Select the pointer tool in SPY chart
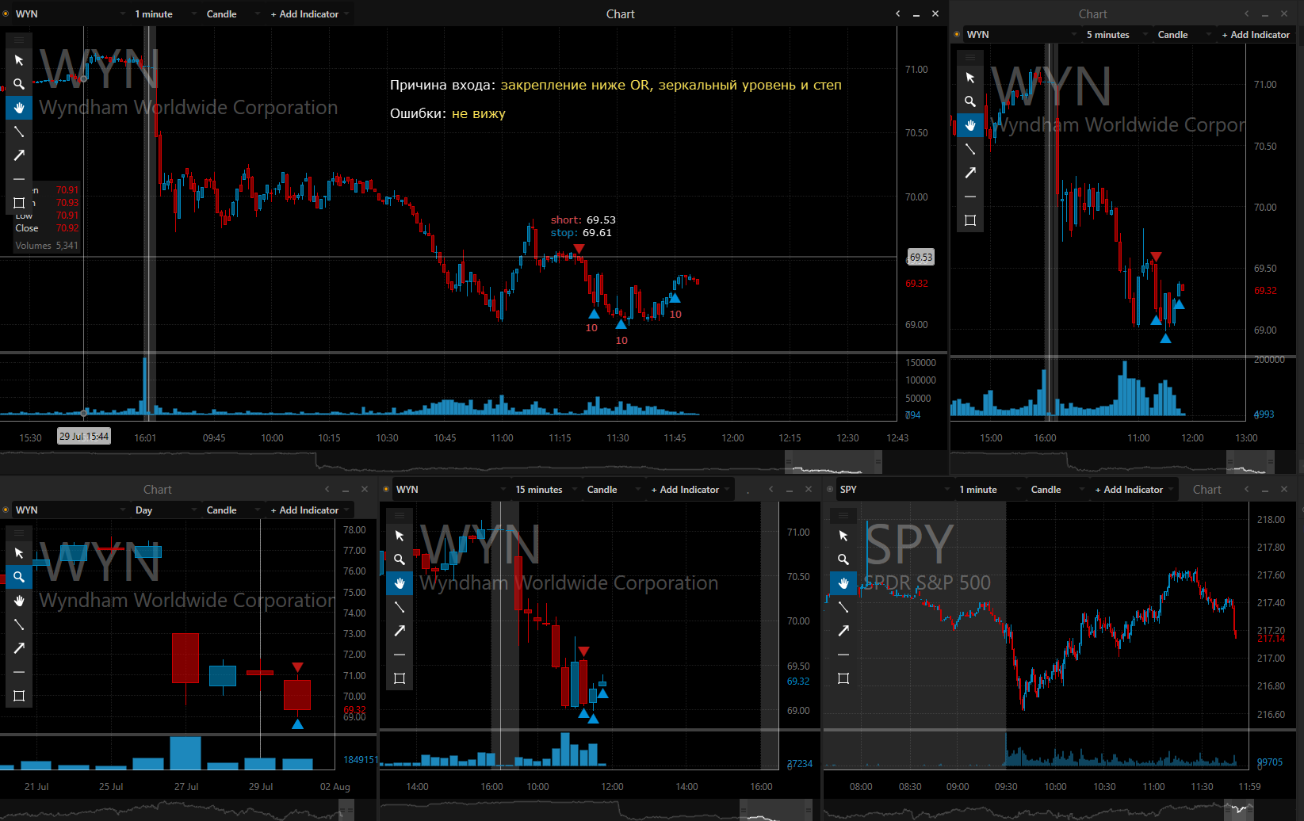The height and width of the screenshot is (821, 1304). 843,536
